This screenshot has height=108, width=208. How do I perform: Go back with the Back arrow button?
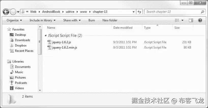click(6, 12)
